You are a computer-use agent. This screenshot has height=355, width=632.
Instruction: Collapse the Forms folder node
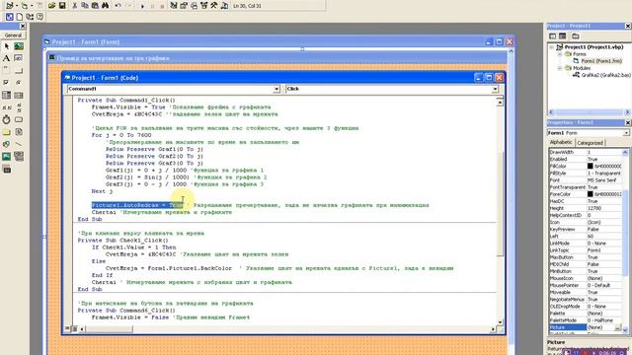(560, 54)
